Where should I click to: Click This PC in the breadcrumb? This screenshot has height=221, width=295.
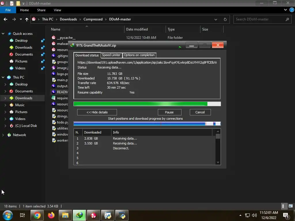48,19
